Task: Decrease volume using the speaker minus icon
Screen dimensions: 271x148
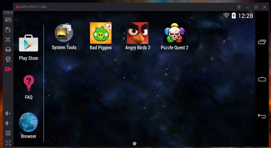Action: 8,123
